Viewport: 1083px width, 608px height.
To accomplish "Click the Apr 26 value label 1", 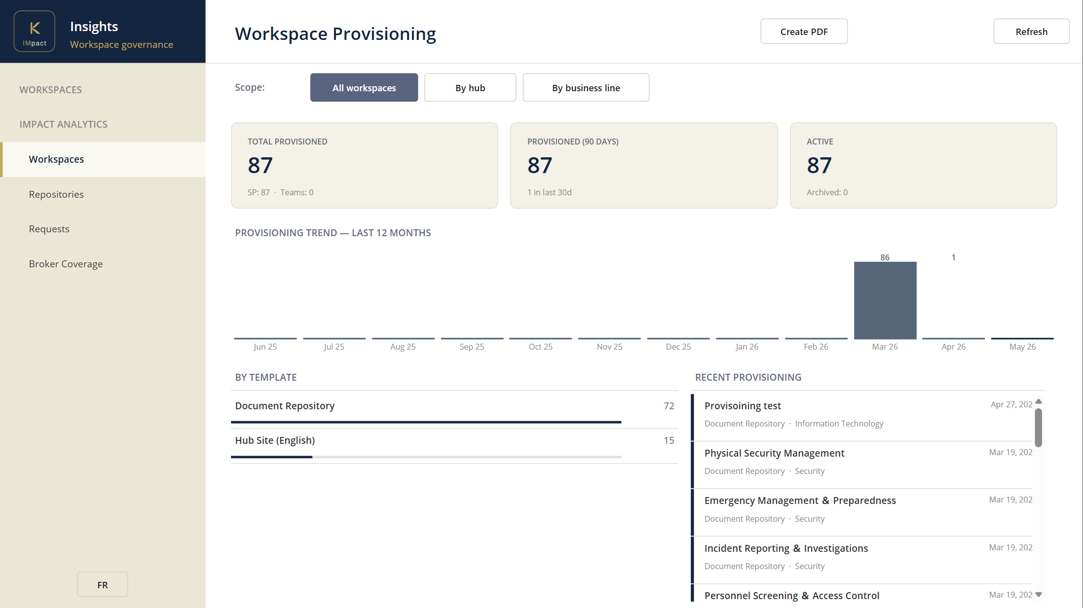I will click(x=953, y=257).
